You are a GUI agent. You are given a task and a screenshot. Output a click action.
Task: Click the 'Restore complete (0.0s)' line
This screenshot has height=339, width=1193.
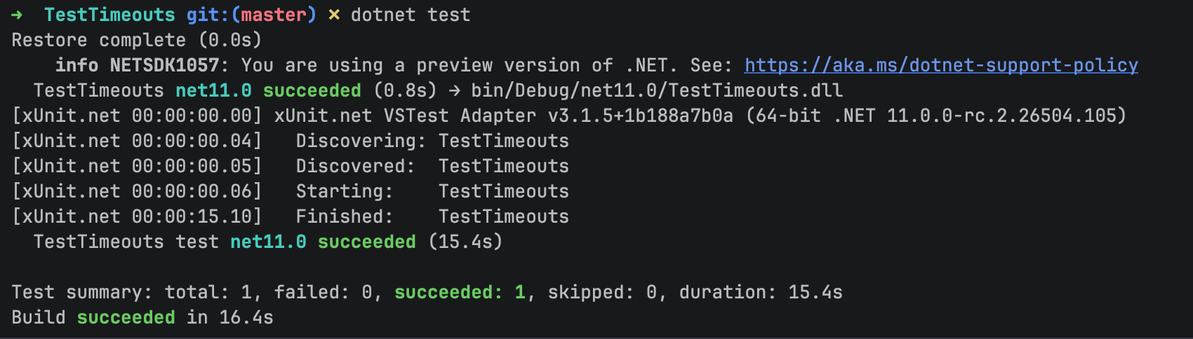pyautogui.click(x=137, y=40)
